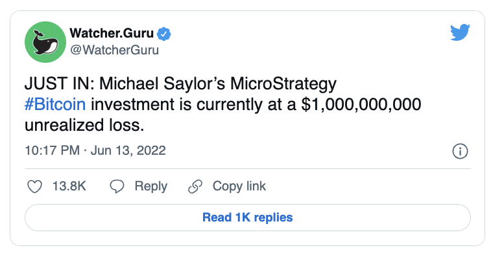Click the Reply text label
The width and height of the screenshot is (493, 259).
150,186
